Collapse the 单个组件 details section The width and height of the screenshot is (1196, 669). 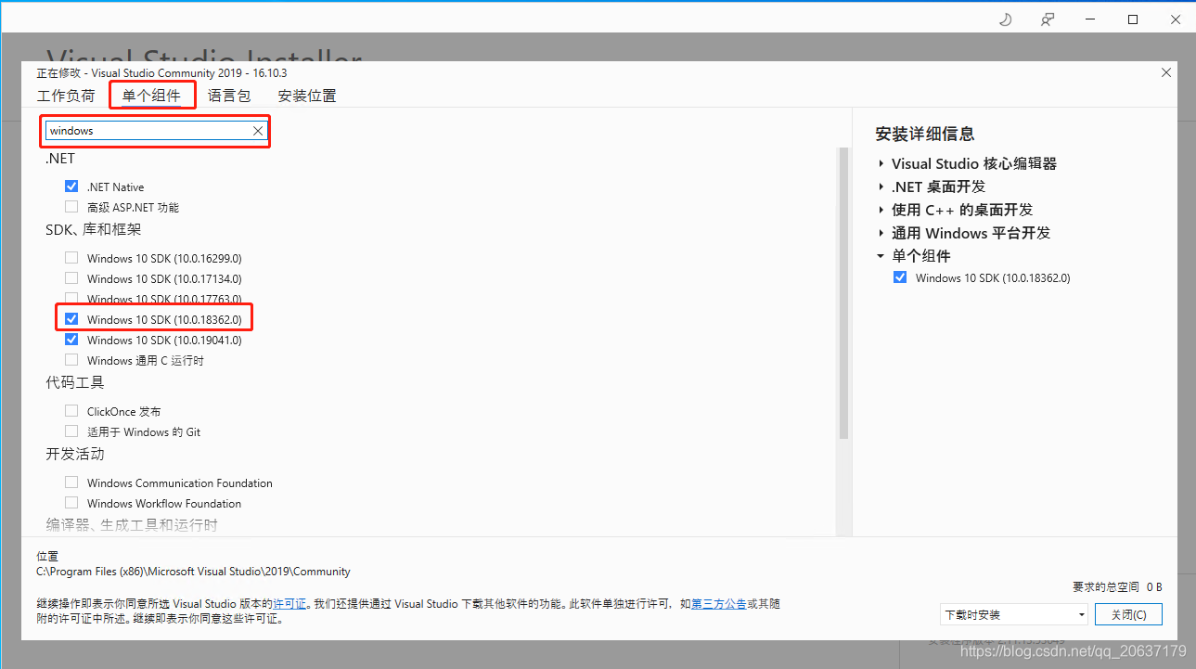pos(881,256)
